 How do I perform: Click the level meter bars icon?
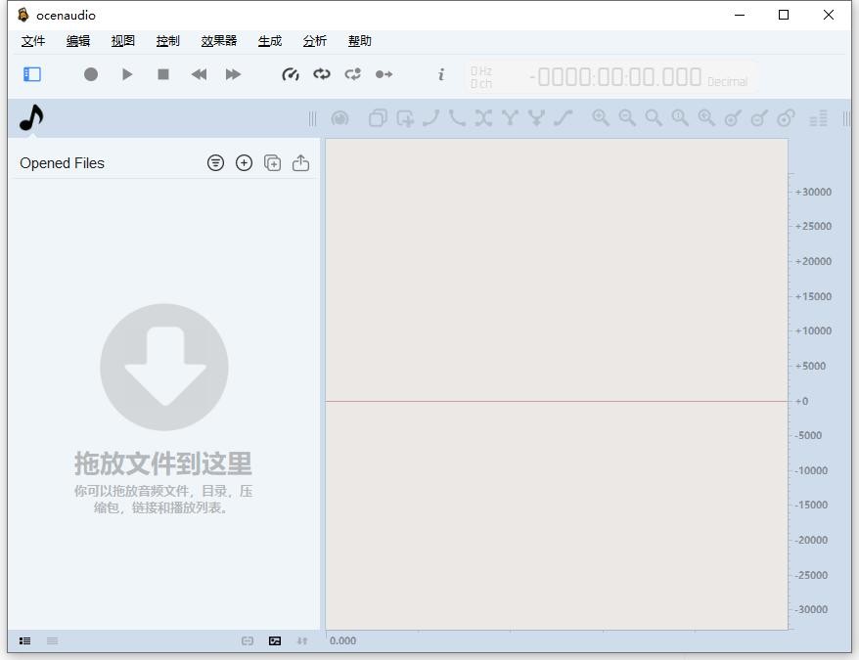point(819,117)
